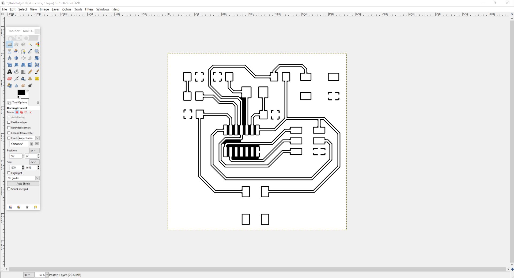Open the Tool Options tab menu arrow
The height and width of the screenshot is (278, 514).
[x=38, y=103]
